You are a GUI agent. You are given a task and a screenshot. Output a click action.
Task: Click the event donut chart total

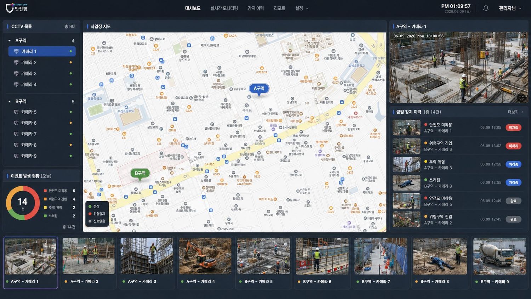23,203
